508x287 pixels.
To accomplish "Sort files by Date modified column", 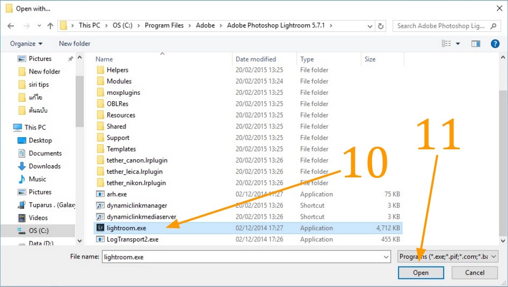I will point(256,59).
